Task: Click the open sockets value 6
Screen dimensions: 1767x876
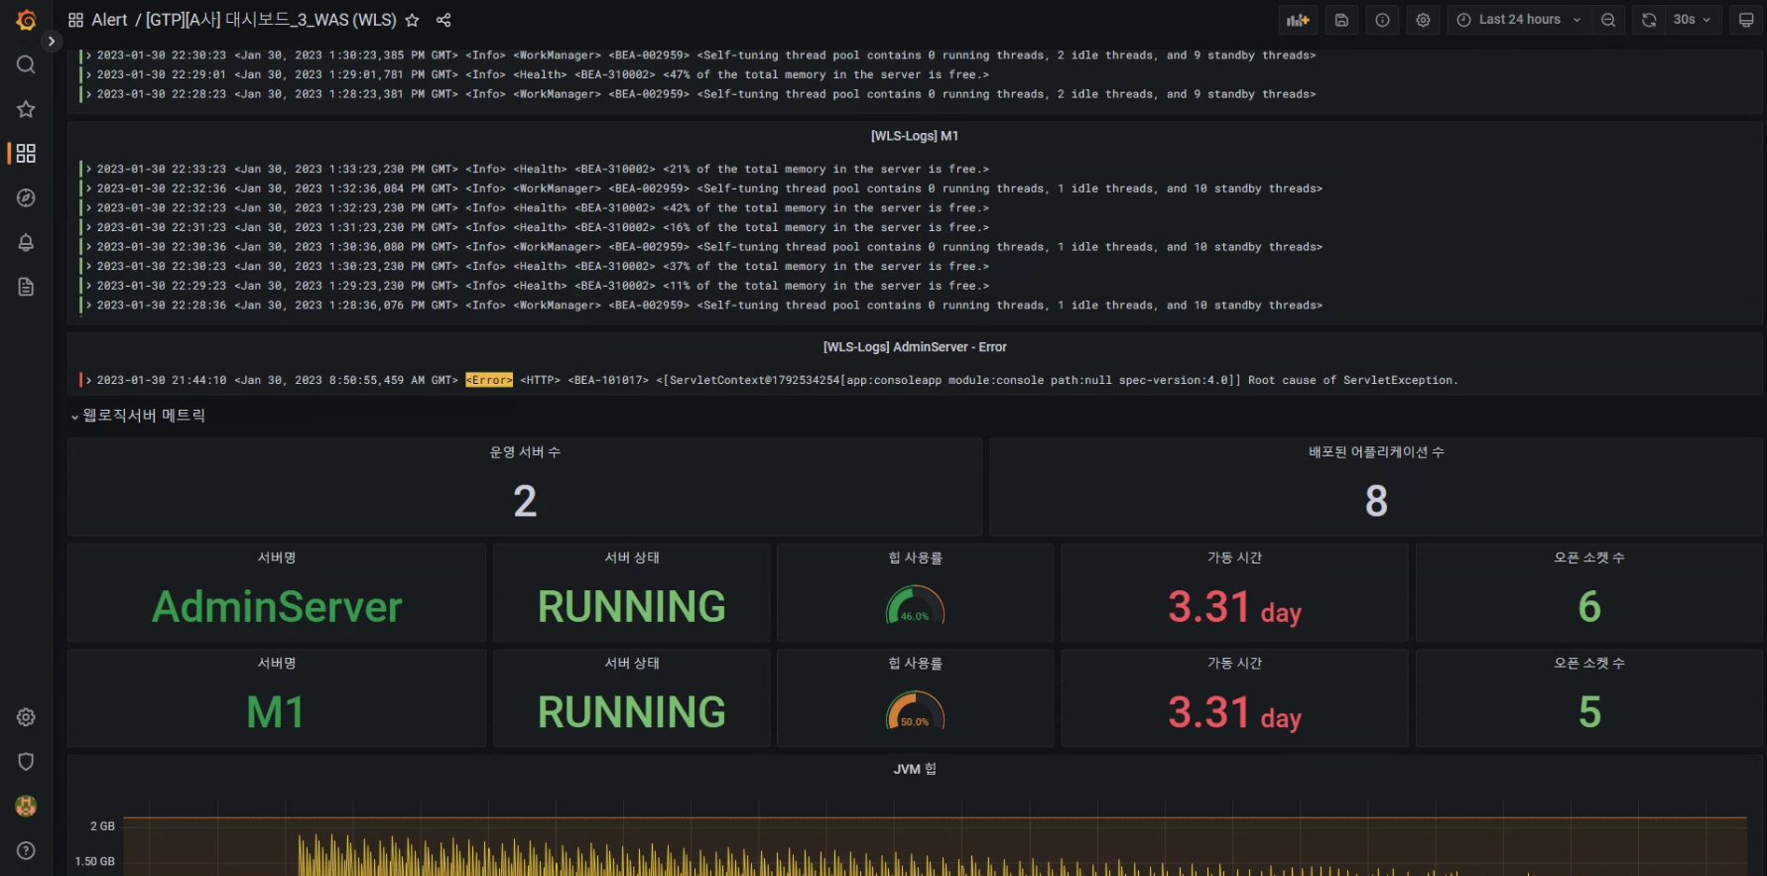Action: click(1589, 607)
